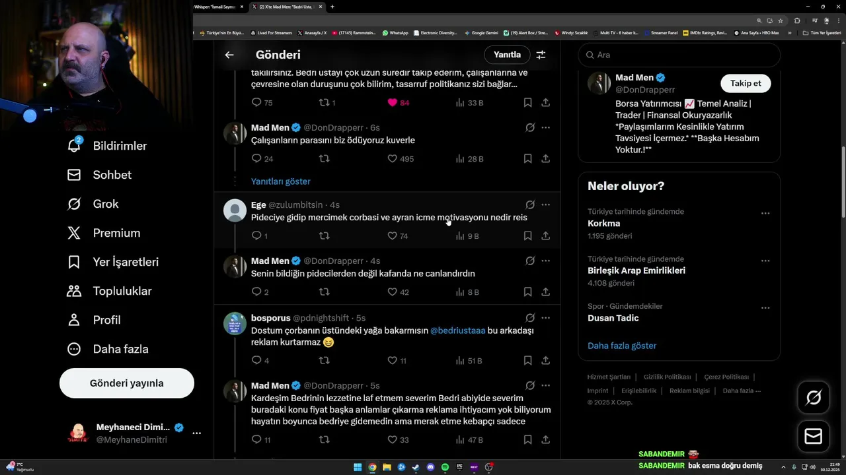Click the Yanıtla reply button in the header
Screen dimensions: 846x475
tap(507, 55)
